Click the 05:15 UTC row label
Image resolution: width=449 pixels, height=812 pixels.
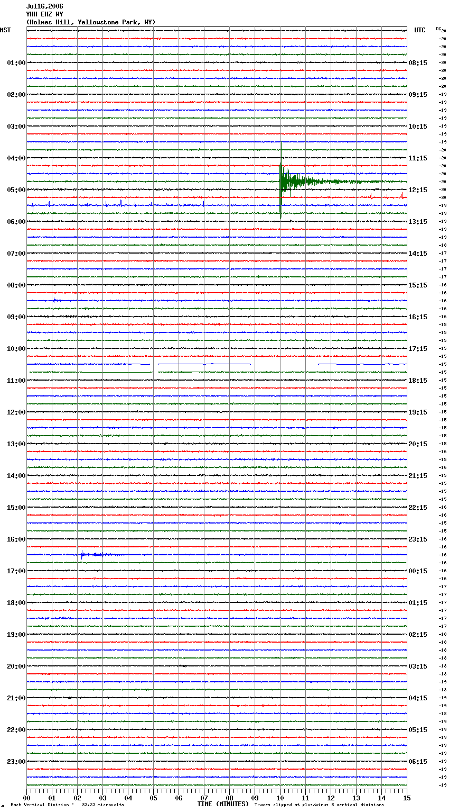[x=418, y=730]
